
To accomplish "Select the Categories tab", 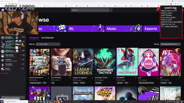I will [34, 38].
